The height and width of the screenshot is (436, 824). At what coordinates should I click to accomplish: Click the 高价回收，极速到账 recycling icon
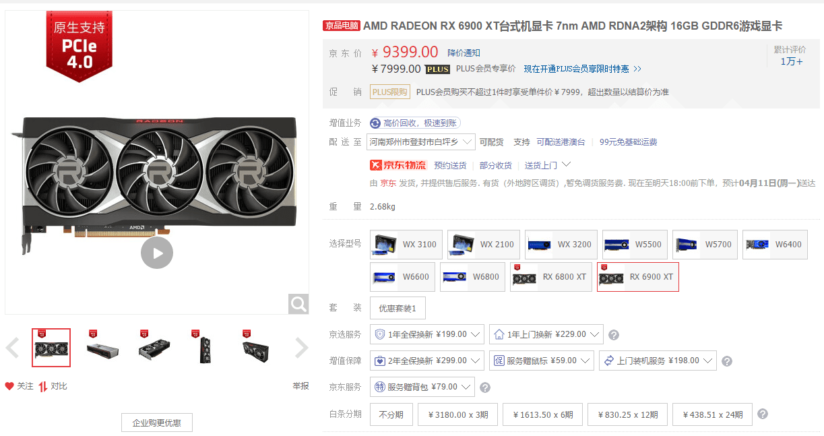tap(375, 123)
